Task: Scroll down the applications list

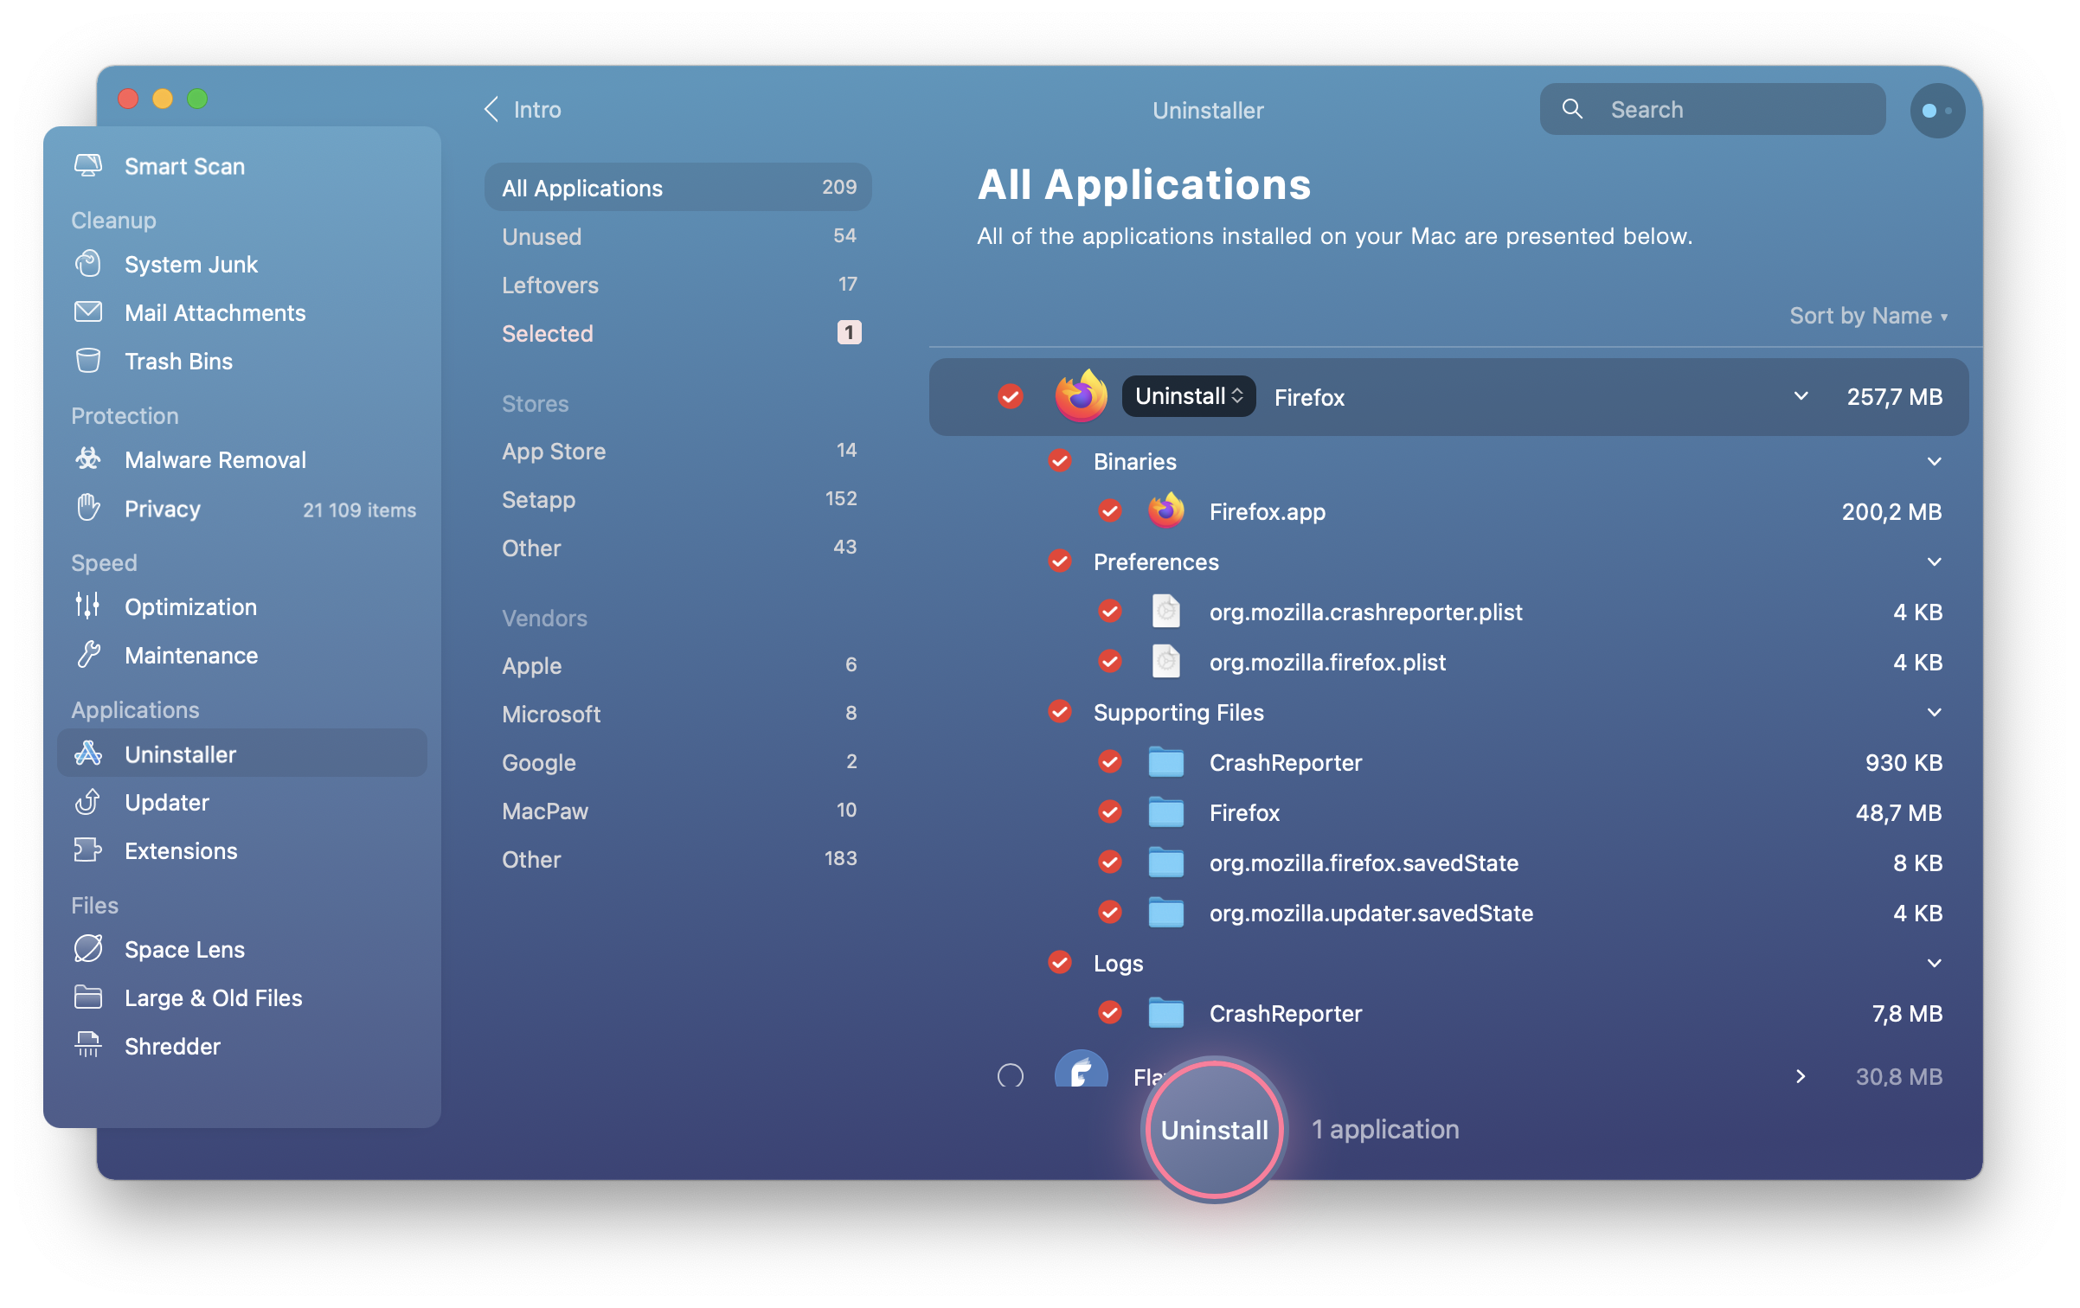Action: click(1962, 1055)
